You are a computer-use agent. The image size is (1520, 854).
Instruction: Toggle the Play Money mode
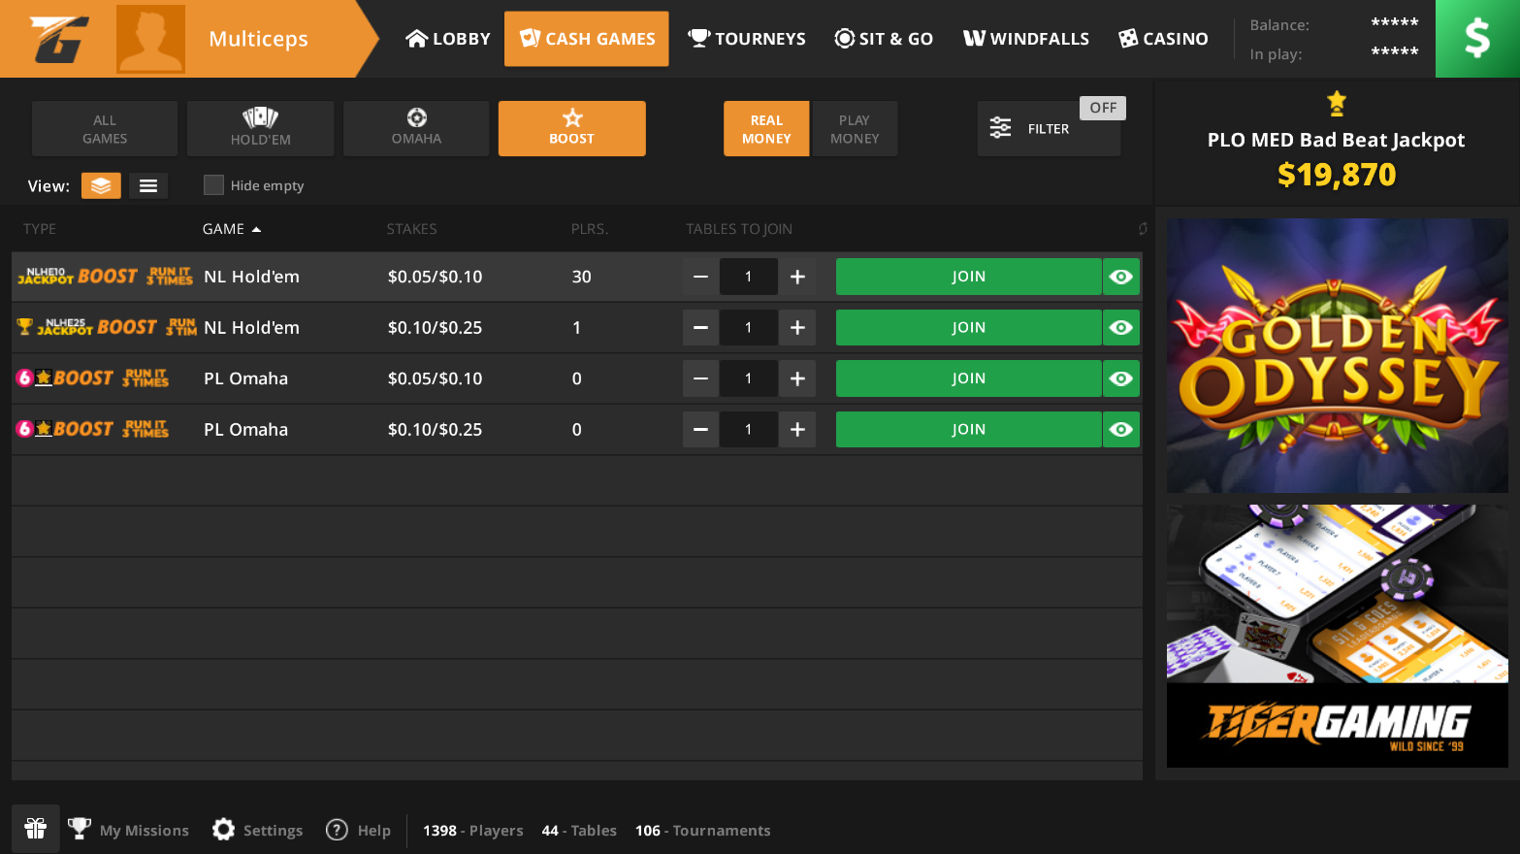coord(854,129)
